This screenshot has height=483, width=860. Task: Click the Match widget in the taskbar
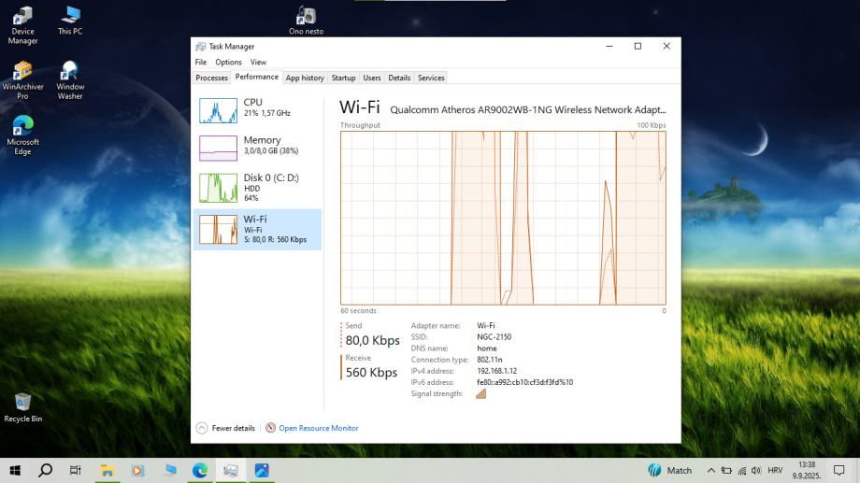click(x=669, y=471)
